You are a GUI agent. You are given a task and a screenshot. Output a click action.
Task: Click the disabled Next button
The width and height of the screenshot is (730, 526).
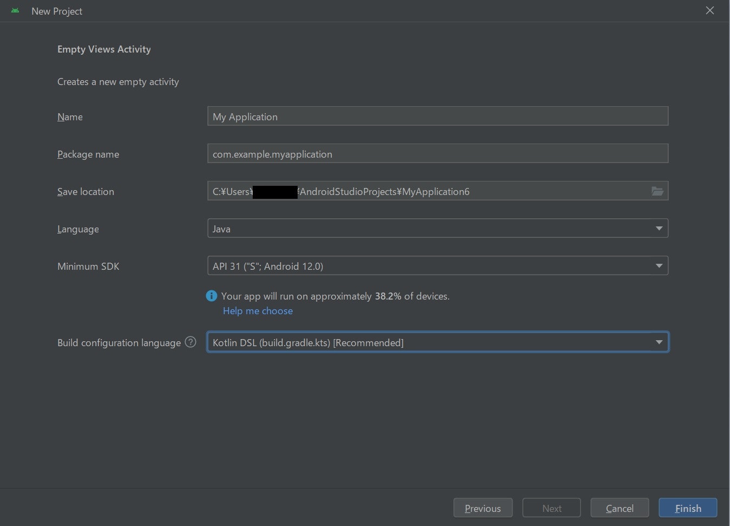click(551, 508)
